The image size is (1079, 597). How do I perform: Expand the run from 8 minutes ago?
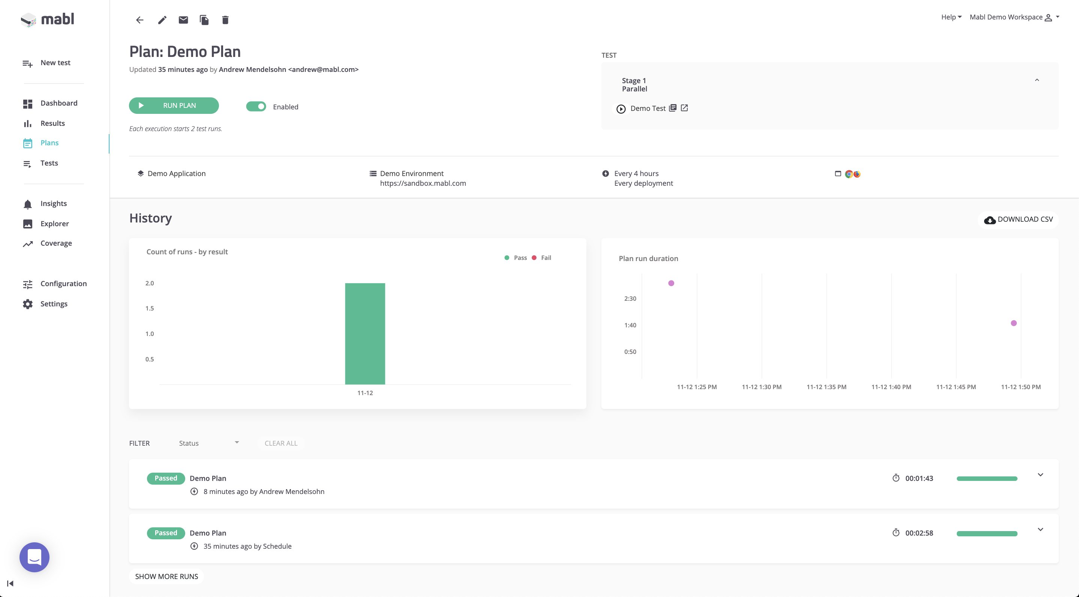(1040, 475)
